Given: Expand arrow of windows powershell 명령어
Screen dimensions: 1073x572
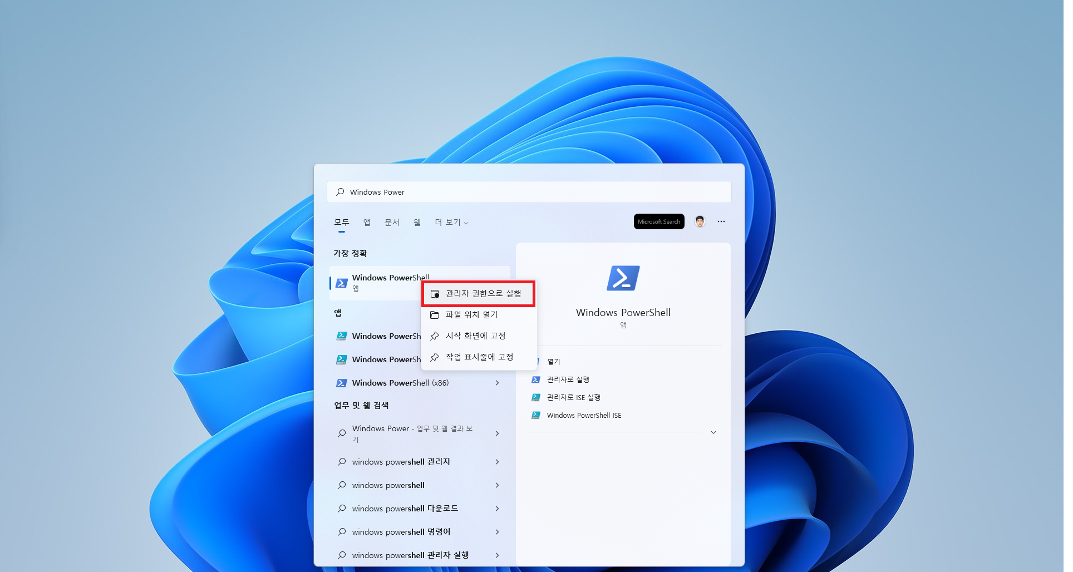Looking at the screenshot, I should tap(497, 532).
